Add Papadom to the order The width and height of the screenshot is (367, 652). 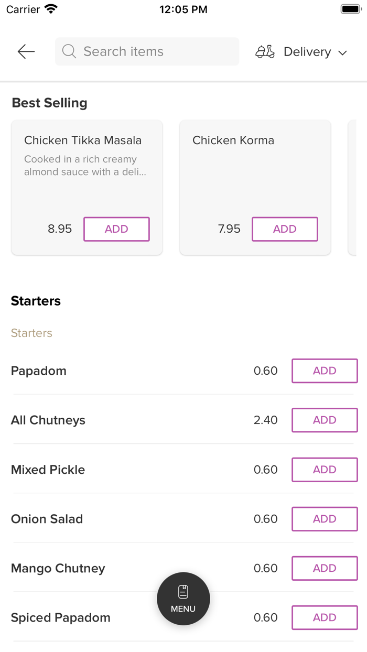[325, 371]
